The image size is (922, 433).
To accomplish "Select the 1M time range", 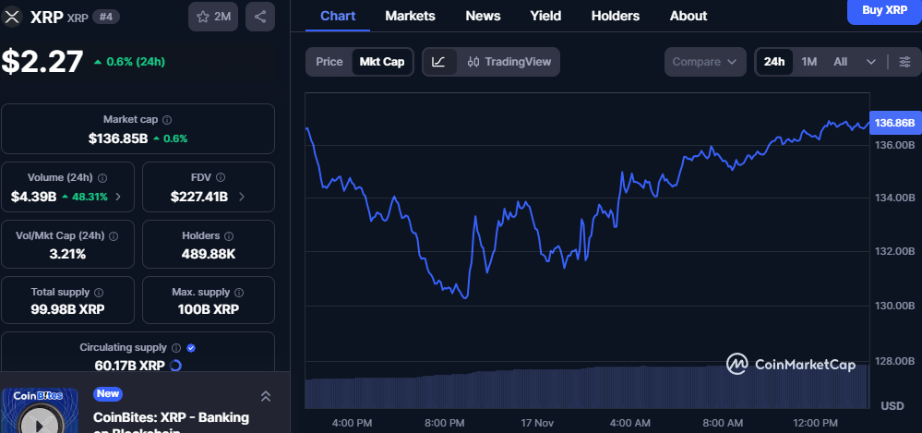I will point(808,62).
